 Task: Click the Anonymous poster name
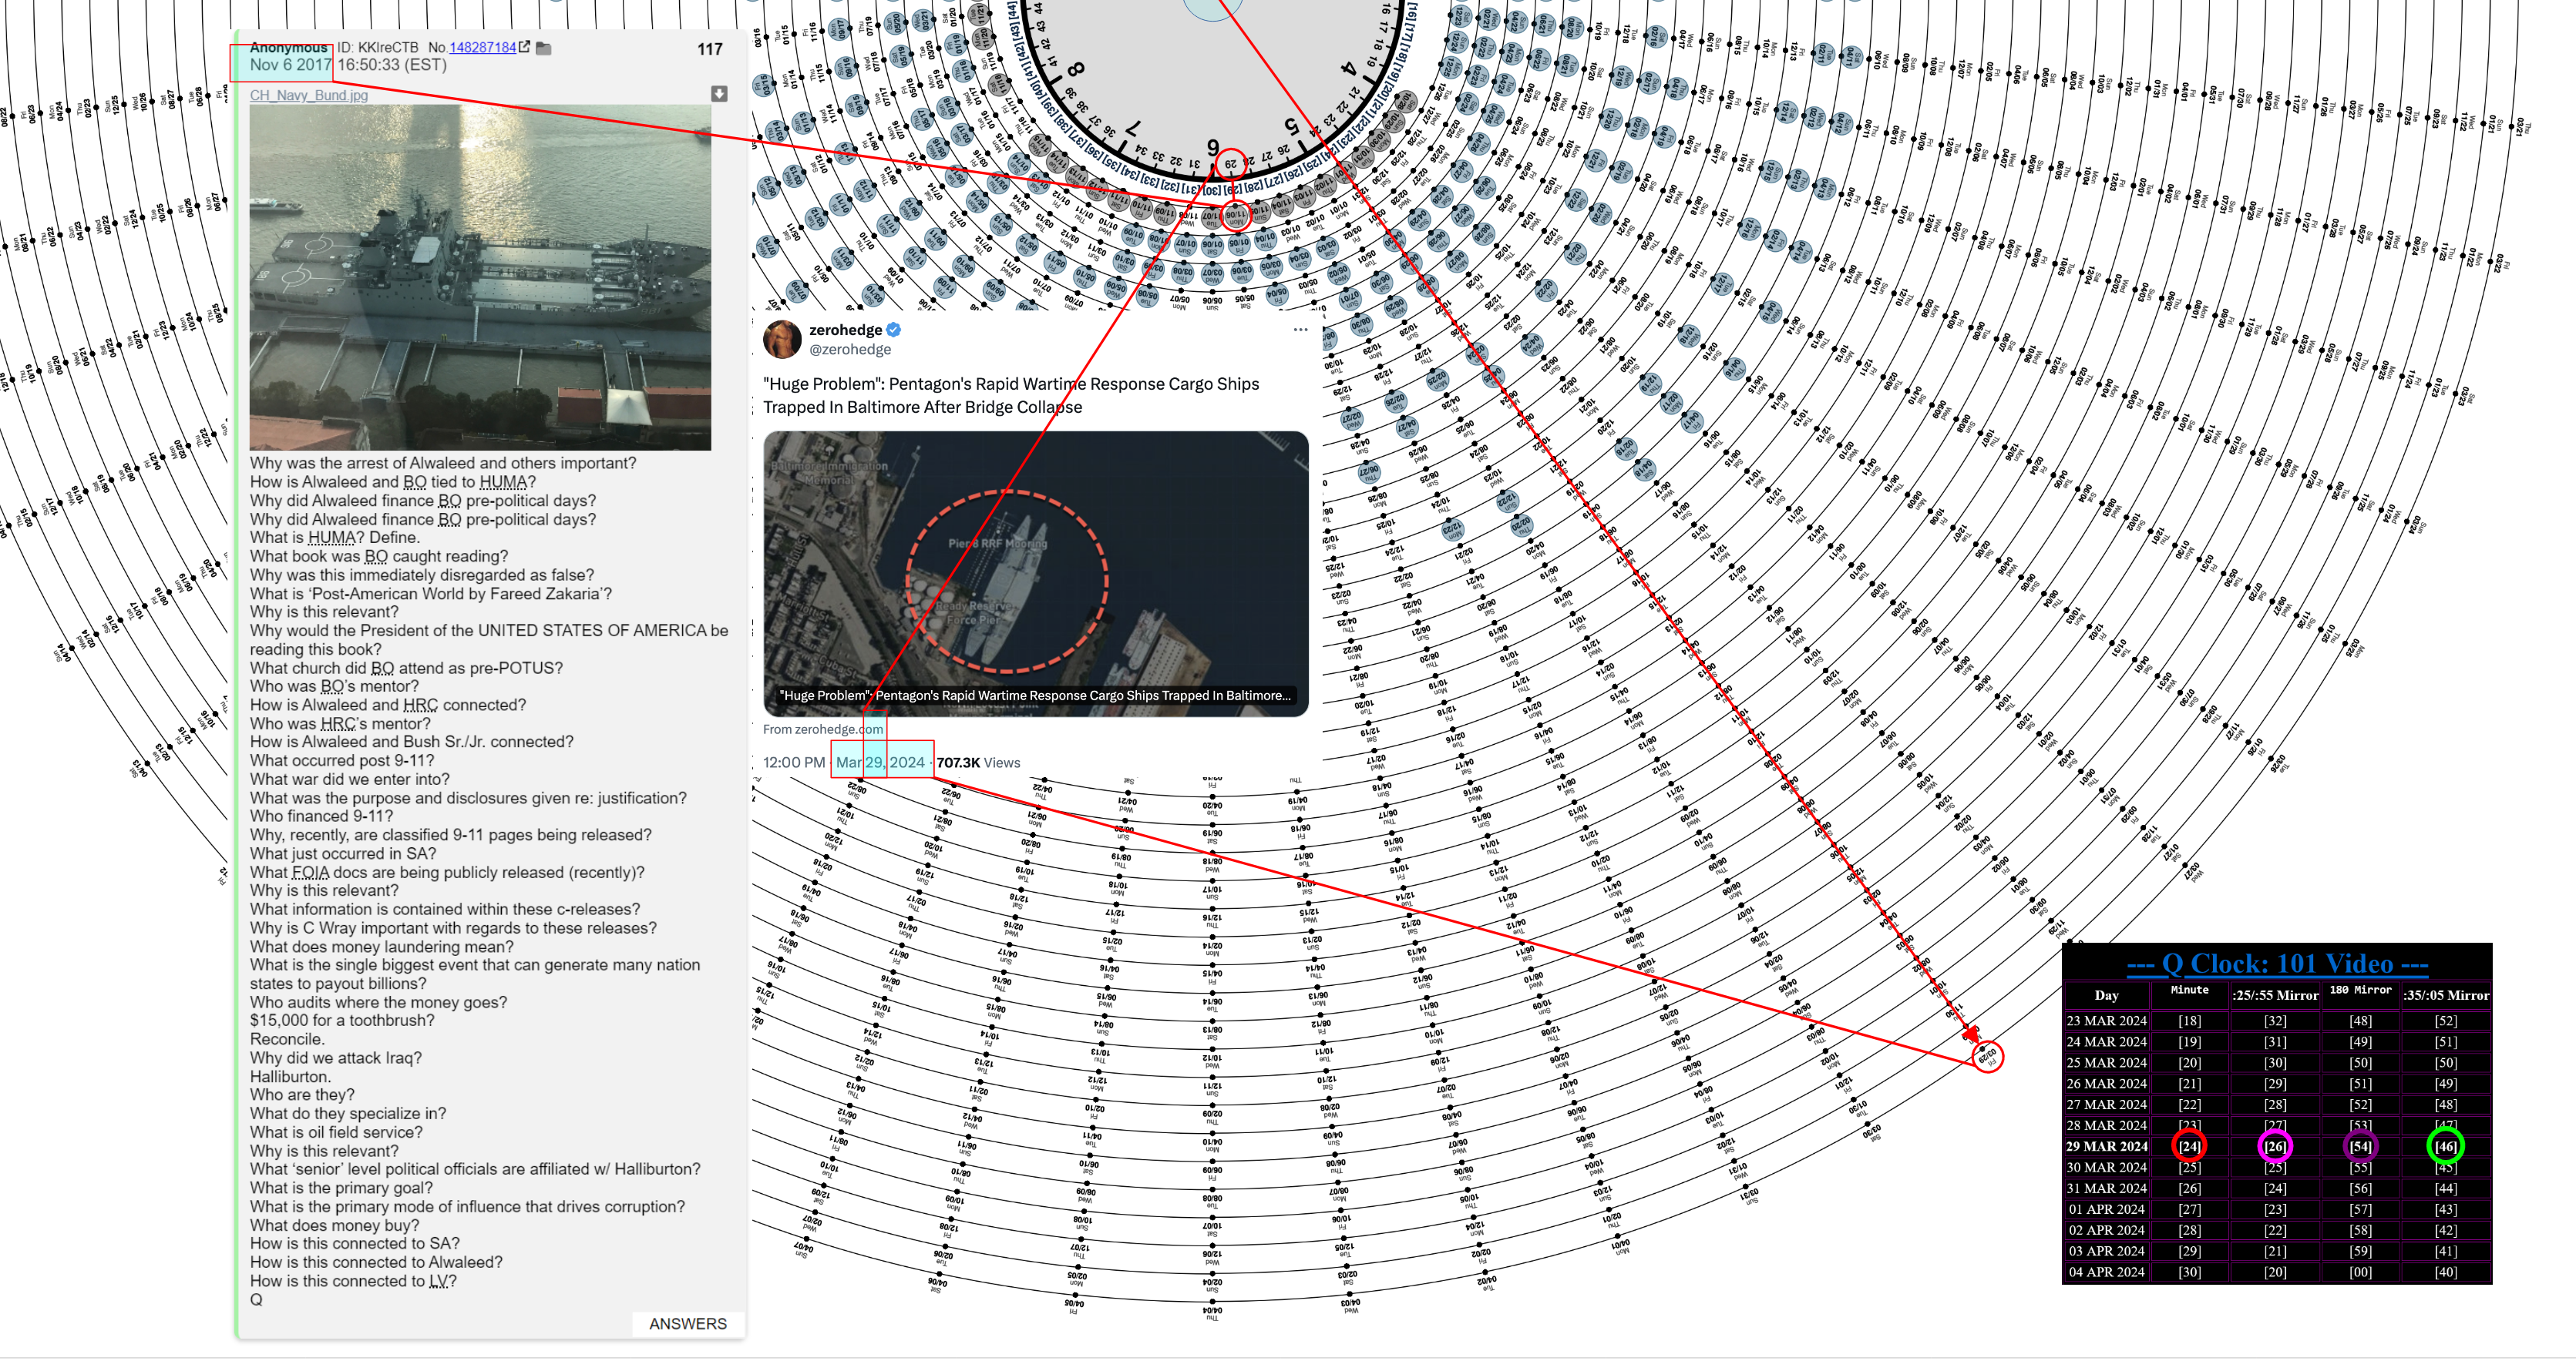(288, 47)
